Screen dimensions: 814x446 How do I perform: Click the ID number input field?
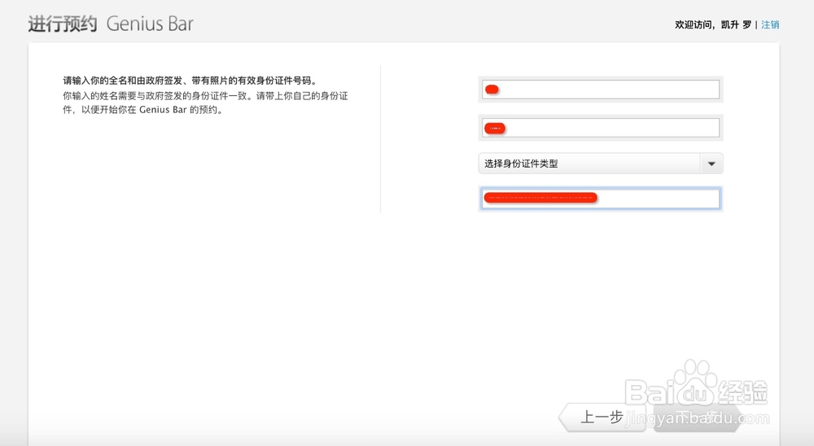[600, 199]
